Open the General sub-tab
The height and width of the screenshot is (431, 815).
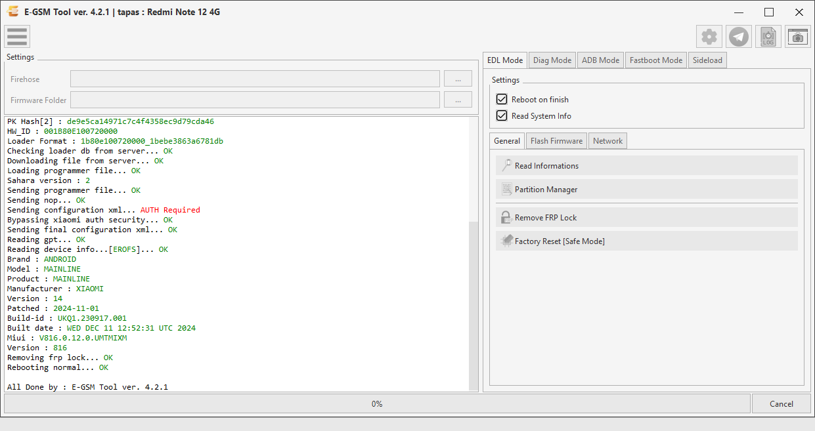[x=507, y=140]
